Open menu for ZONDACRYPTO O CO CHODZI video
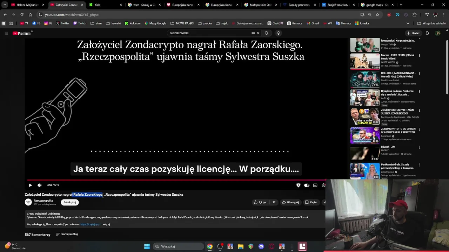The height and width of the screenshot is (252, 449). 419,129
